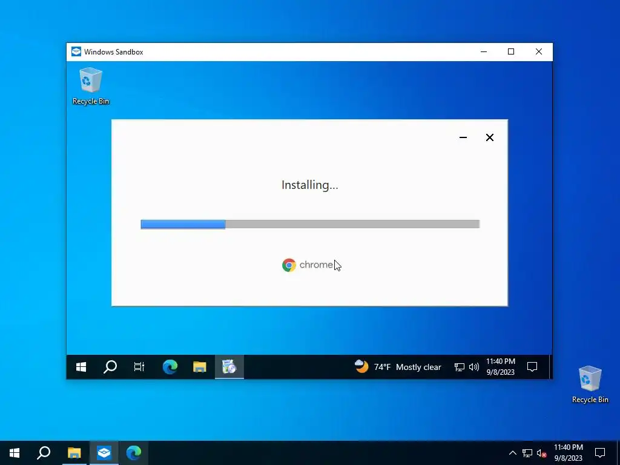Open the Recycle Bin inside Windows Sandbox
Image resolution: width=620 pixels, height=465 pixels.
click(91, 86)
